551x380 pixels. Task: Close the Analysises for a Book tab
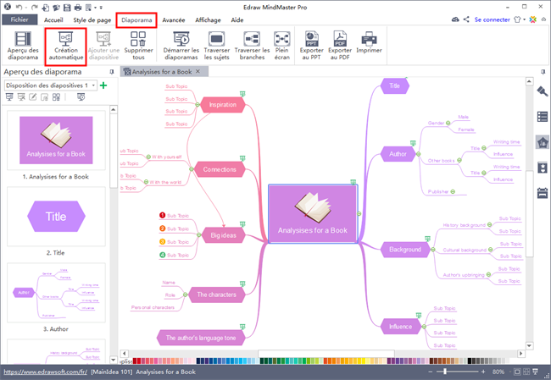click(198, 71)
